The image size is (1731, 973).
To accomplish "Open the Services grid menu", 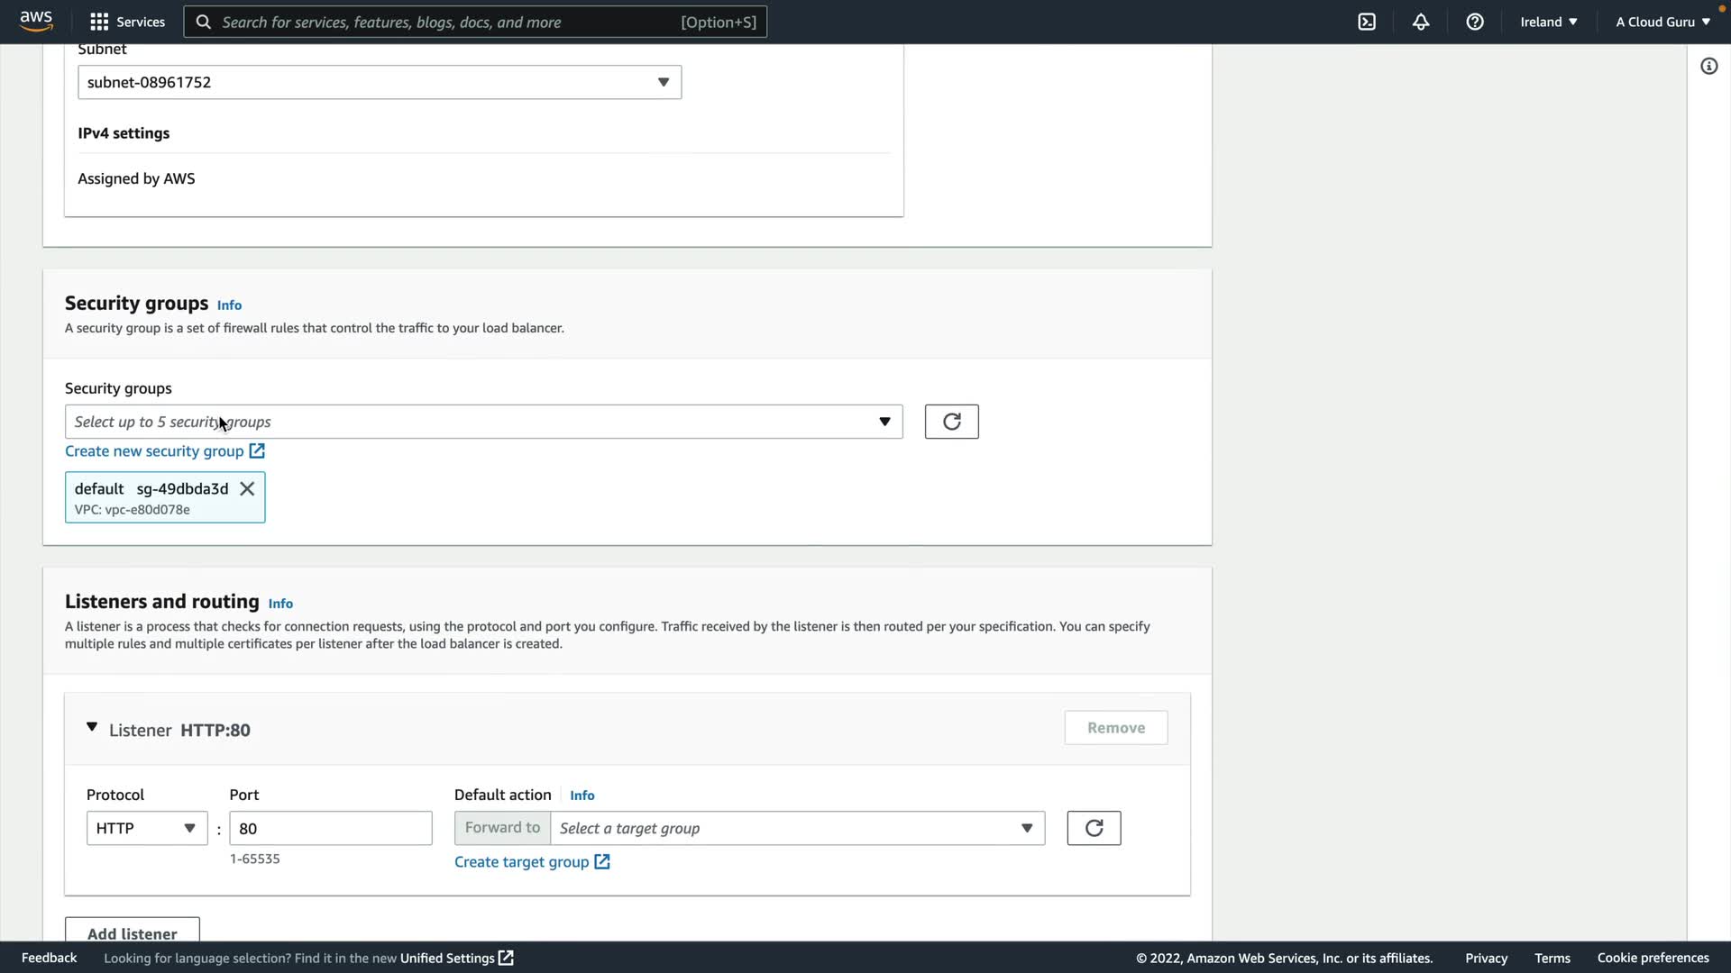I will click(x=127, y=22).
